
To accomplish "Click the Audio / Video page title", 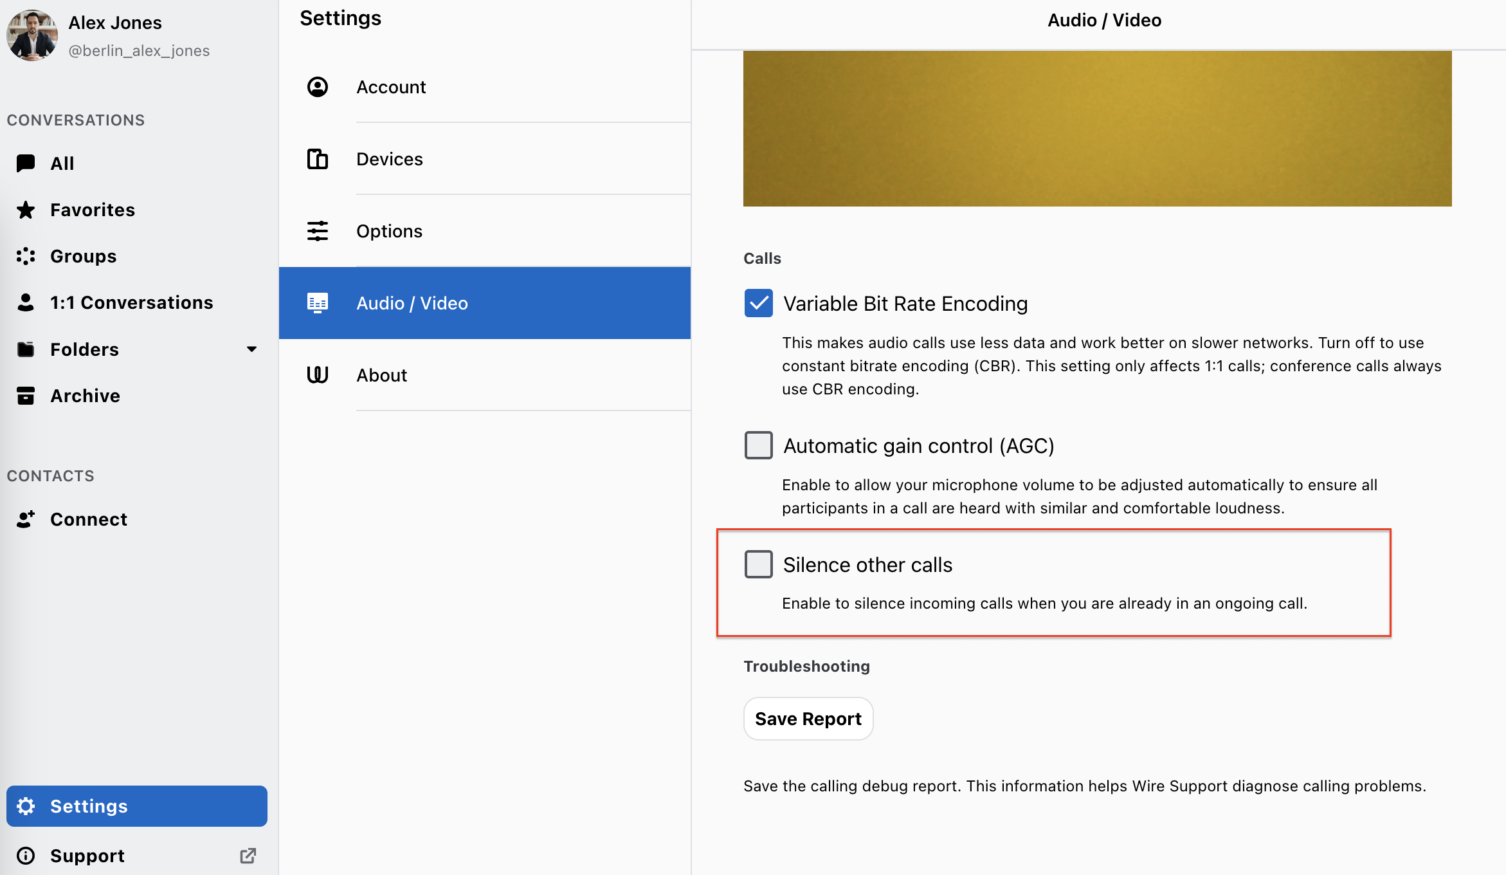I will [x=1104, y=21].
